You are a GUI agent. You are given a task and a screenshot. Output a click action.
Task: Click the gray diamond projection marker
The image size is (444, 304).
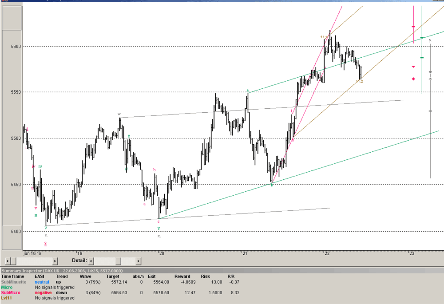tap(430, 72)
